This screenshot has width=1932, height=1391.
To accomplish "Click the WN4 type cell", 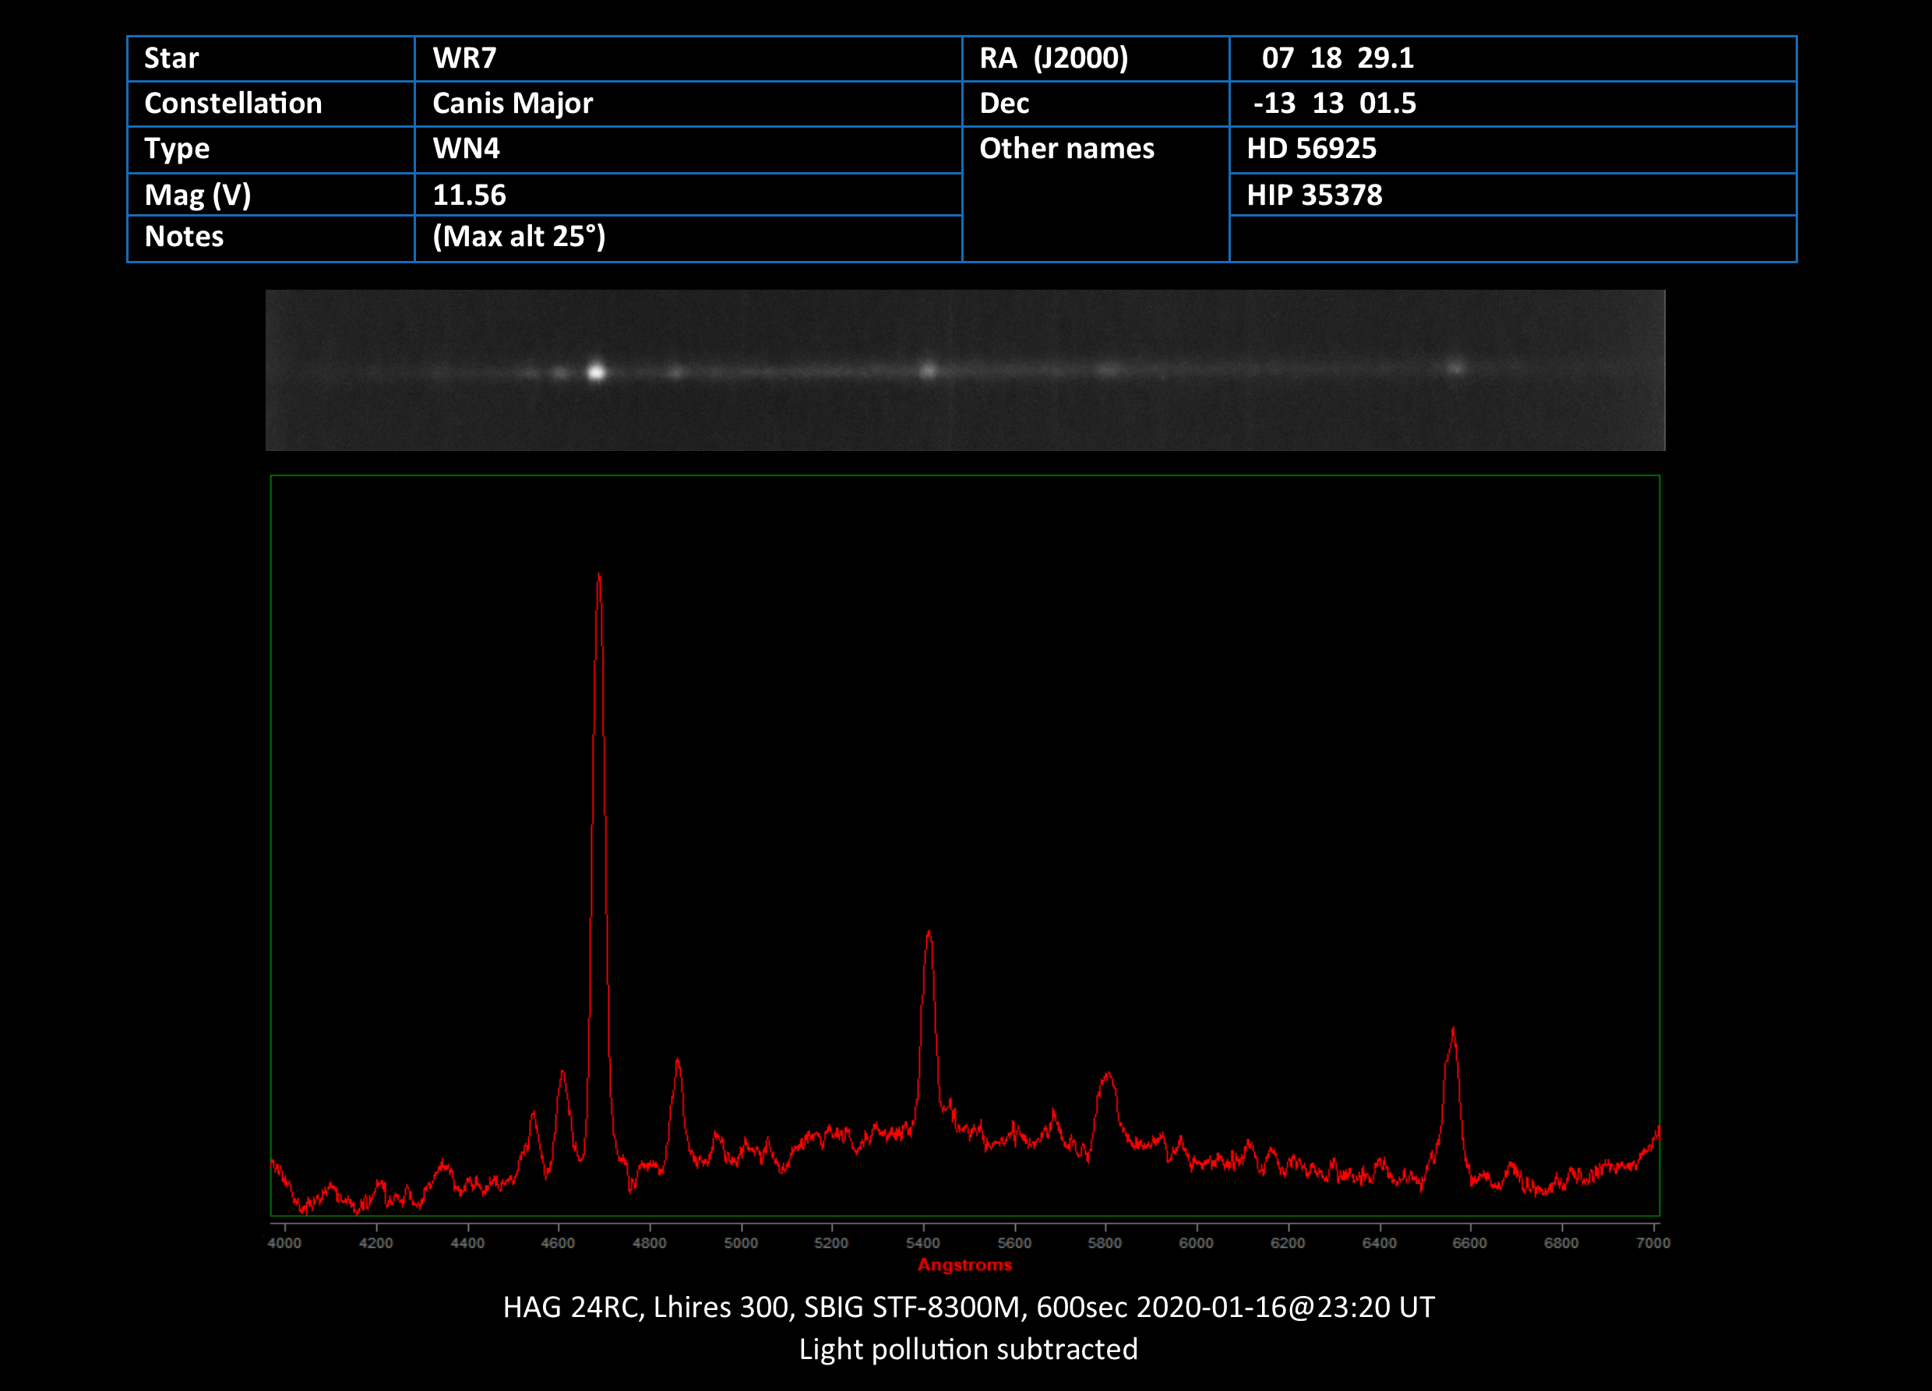I will click(x=466, y=148).
